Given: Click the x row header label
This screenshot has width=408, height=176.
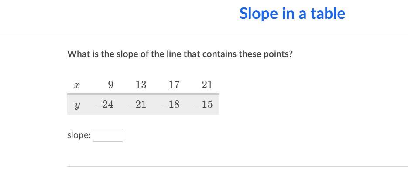Looking at the screenshot, I should [x=76, y=85].
